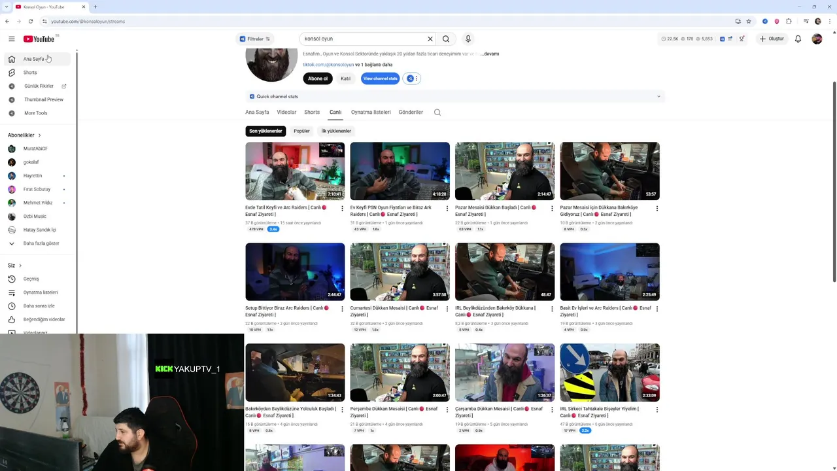The image size is (837, 471).
Task: Start voice search with microphone icon
Action: [x=468, y=39]
